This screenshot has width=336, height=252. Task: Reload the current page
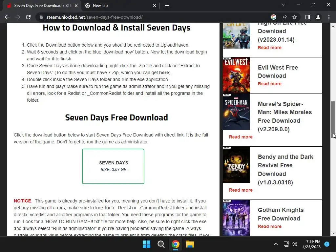click(x=28, y=17)
